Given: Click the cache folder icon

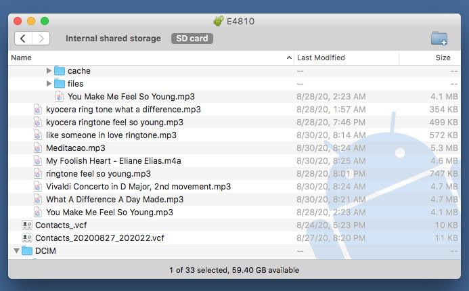Looking at the screenshot, I should (x=60, y=71).
